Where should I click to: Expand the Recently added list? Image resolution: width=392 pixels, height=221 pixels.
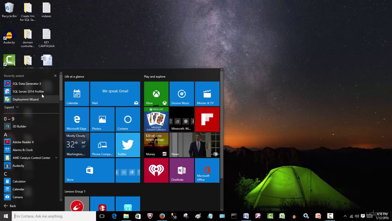tap(12, 107)
